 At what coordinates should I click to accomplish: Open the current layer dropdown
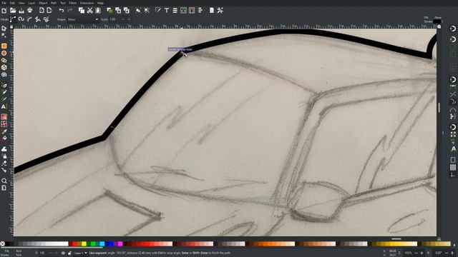[80, 253]
